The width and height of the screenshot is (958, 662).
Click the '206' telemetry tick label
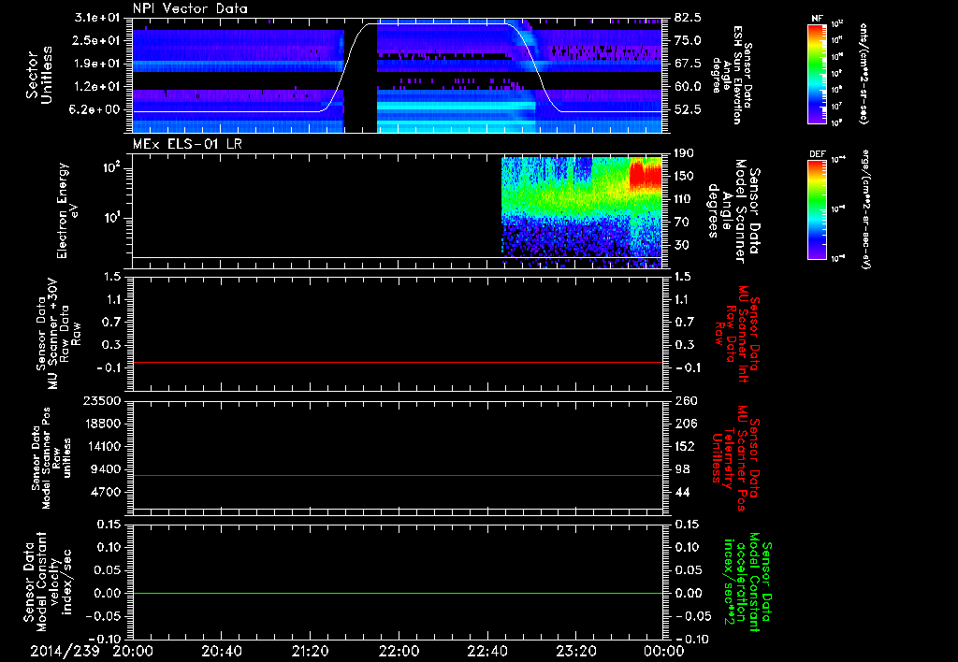click(686, 424)
